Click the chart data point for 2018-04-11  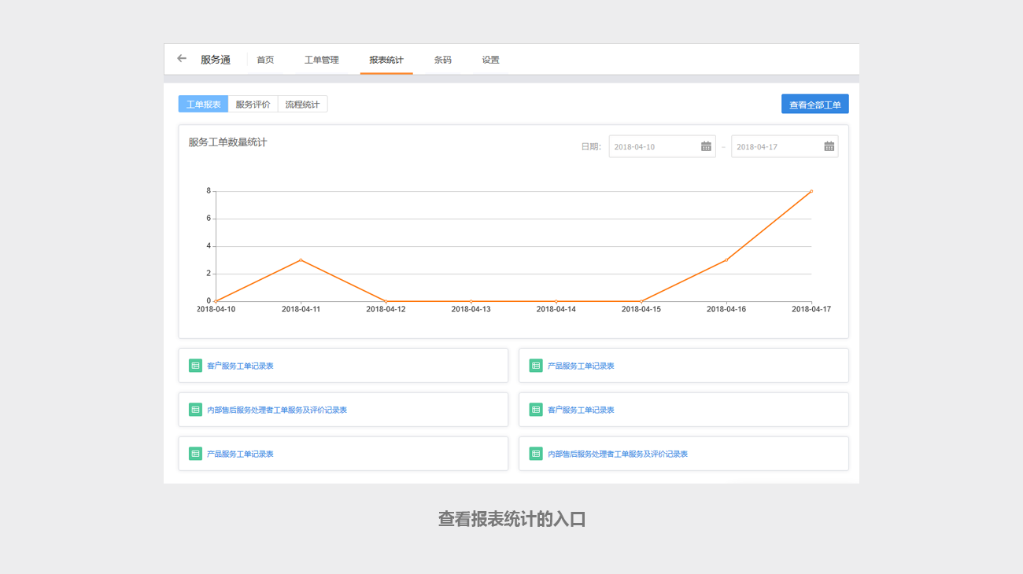pyautogui.click(x=301, y=259)
